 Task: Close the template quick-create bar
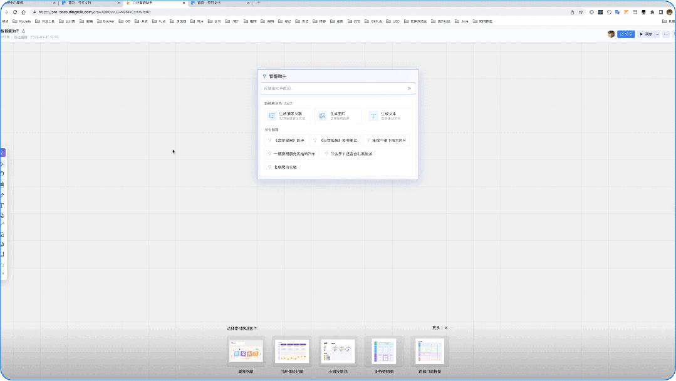(x=446, y=328)
